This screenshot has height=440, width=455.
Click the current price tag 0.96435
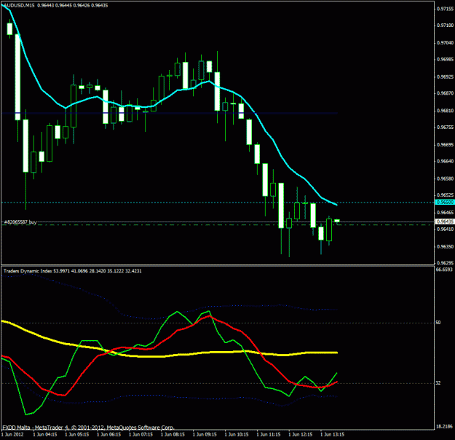(445, 221)
